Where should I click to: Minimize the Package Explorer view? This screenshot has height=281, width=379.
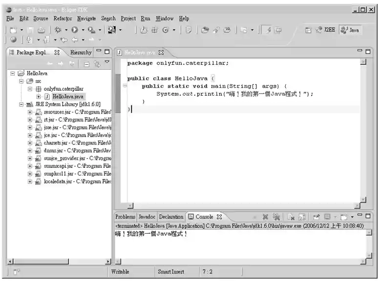click(99, 50)
